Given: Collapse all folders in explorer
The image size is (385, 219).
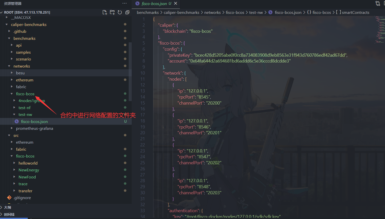Looking at the screenshot, I should click(127, 12).
